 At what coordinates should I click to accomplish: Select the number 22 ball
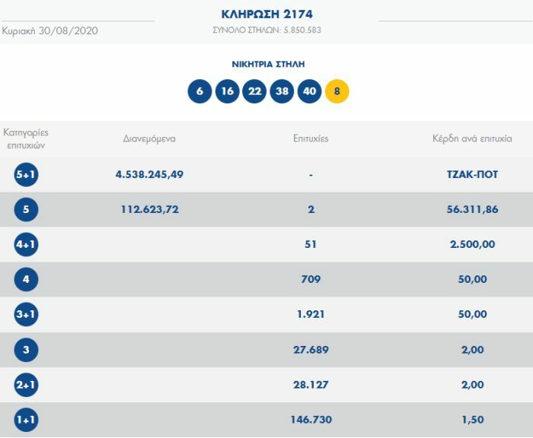coord(254,91)
